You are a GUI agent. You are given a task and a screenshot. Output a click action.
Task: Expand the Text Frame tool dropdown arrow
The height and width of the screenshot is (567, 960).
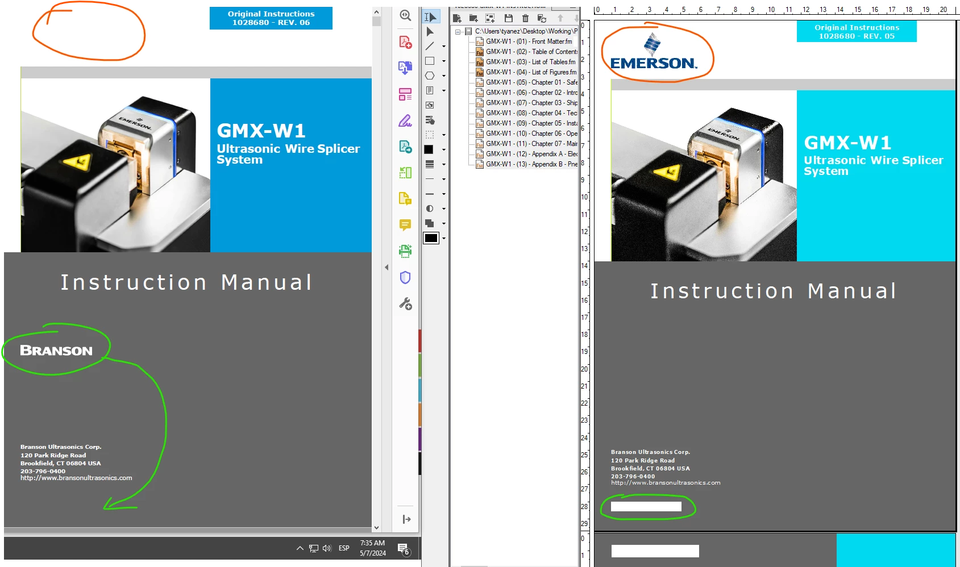coord(444,91)
